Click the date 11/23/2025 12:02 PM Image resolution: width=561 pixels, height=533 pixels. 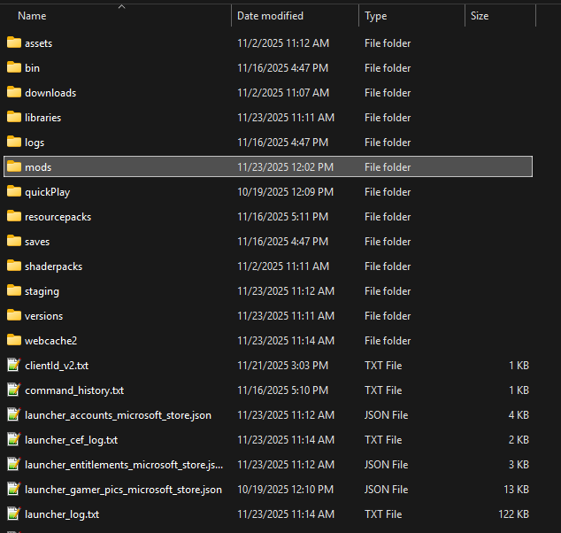(x=285, y=166)
